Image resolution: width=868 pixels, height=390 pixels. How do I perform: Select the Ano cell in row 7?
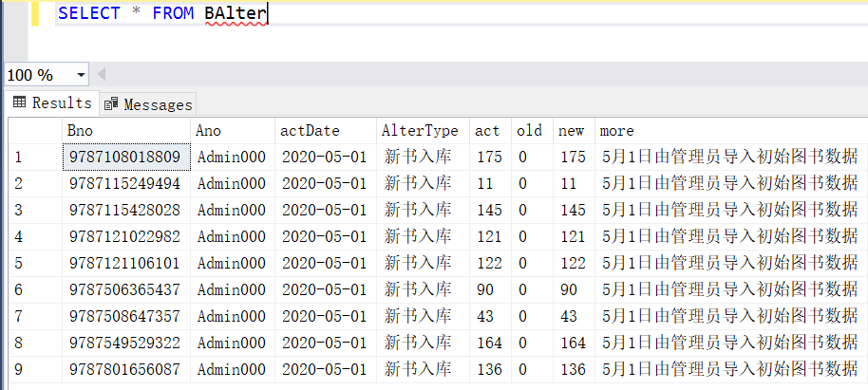(232, 316)
